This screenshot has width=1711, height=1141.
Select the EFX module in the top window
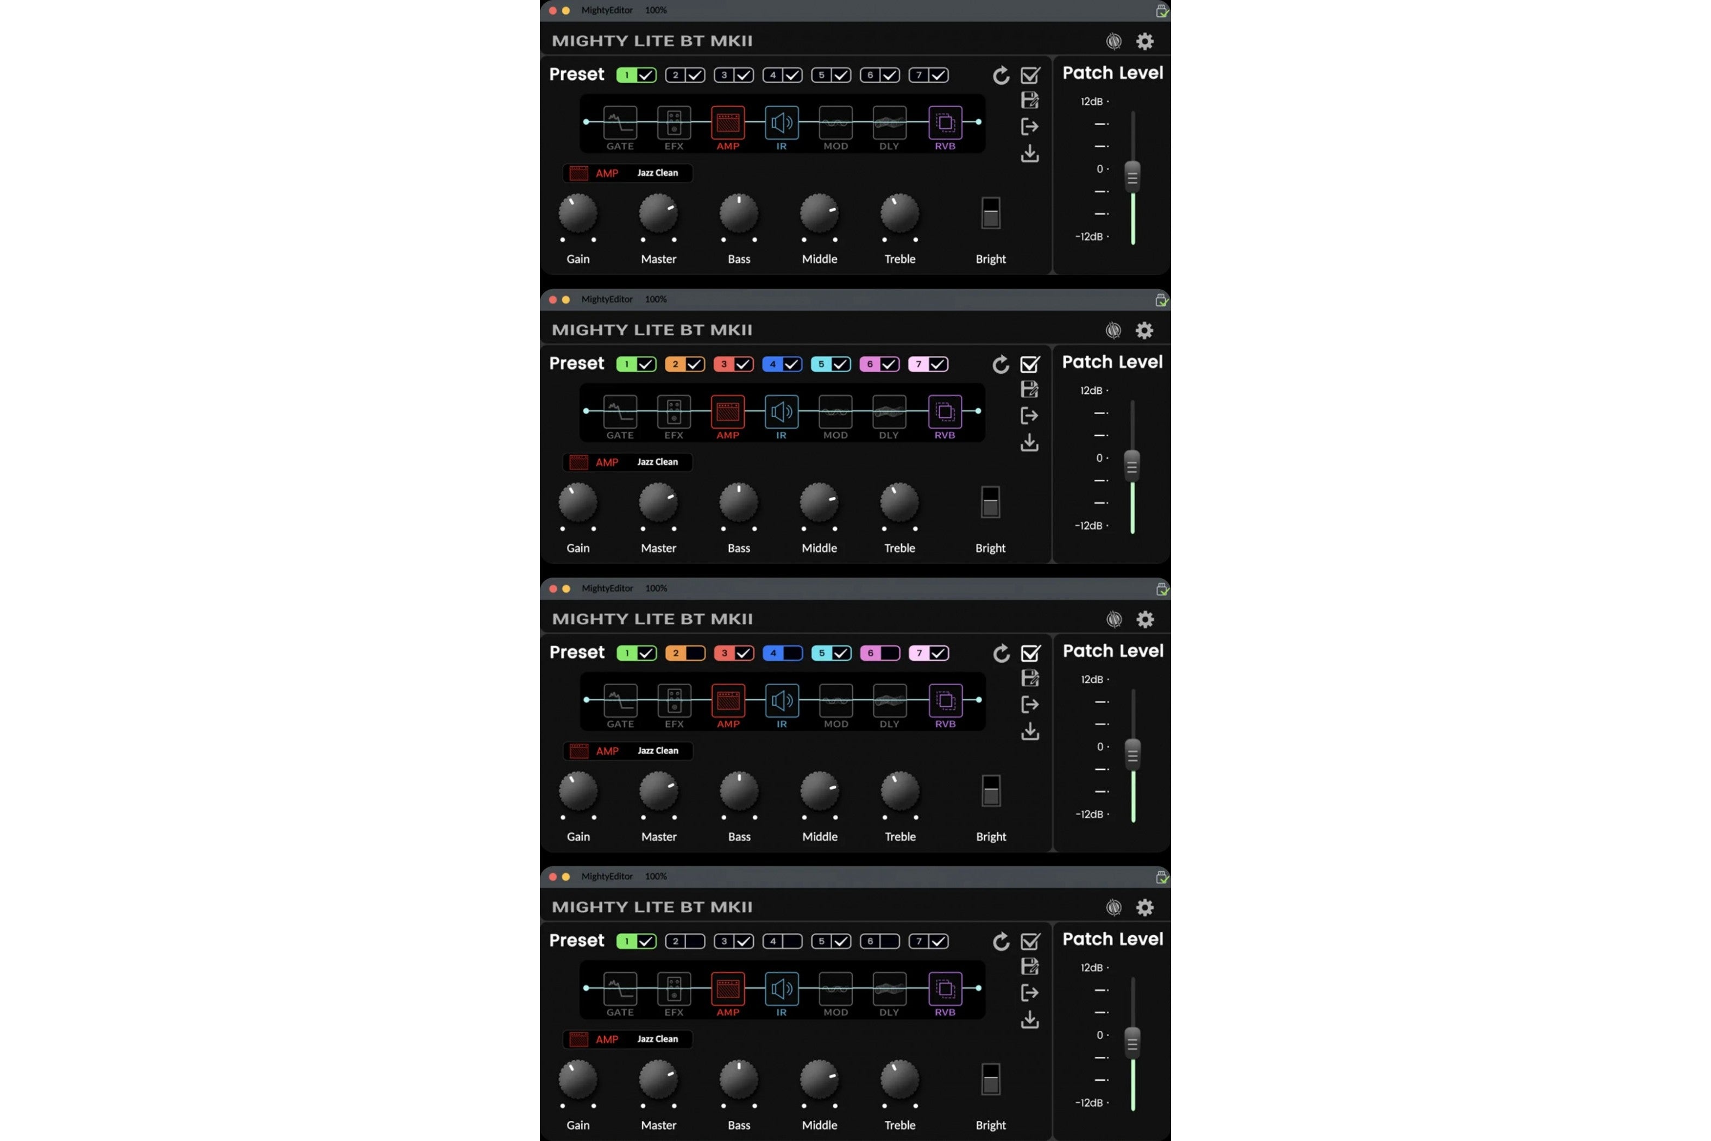pos(674,122)
